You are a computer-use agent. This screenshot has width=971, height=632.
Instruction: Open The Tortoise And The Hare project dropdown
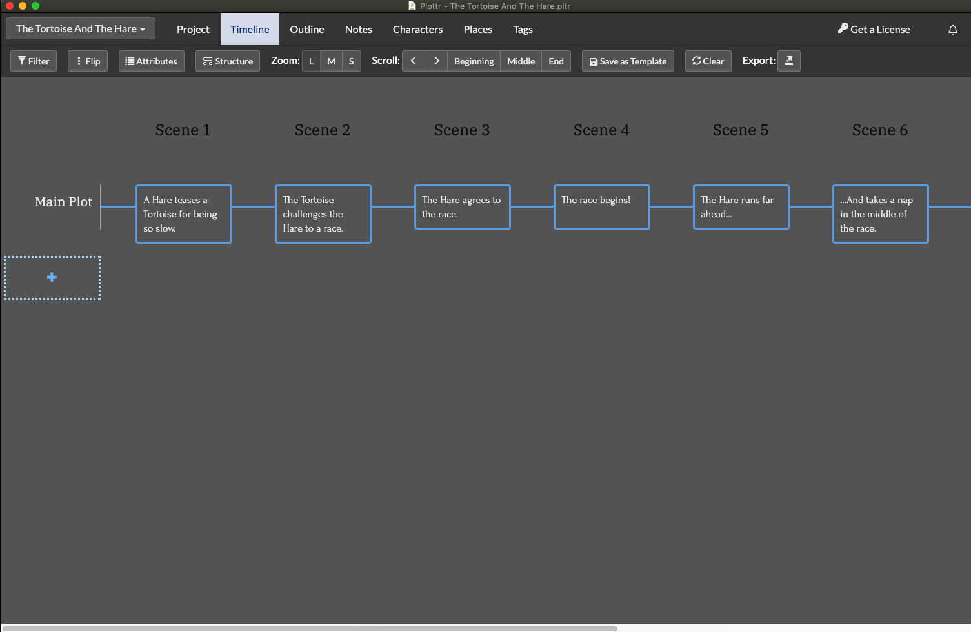[x=80, y=28]
